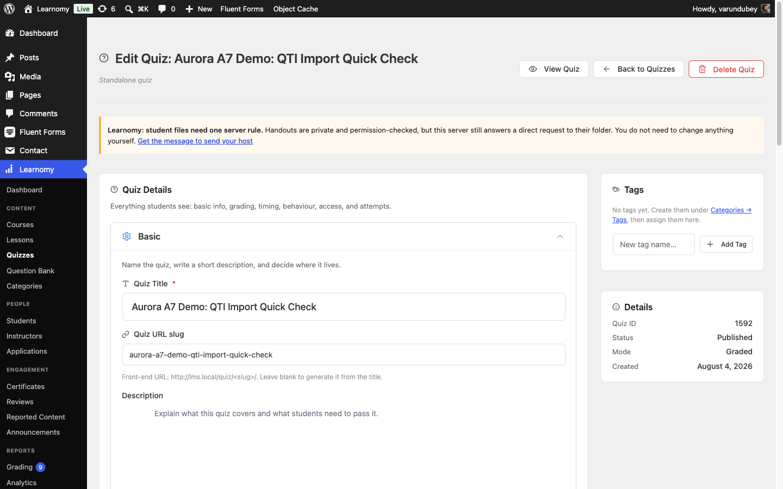Viewport: 783px width, 489px height.
Task: Click the plus icon in Add Tag
Action: click(x=710, y=244)
